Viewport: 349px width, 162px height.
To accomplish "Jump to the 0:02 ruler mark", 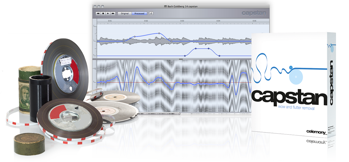I will [146, 21].
